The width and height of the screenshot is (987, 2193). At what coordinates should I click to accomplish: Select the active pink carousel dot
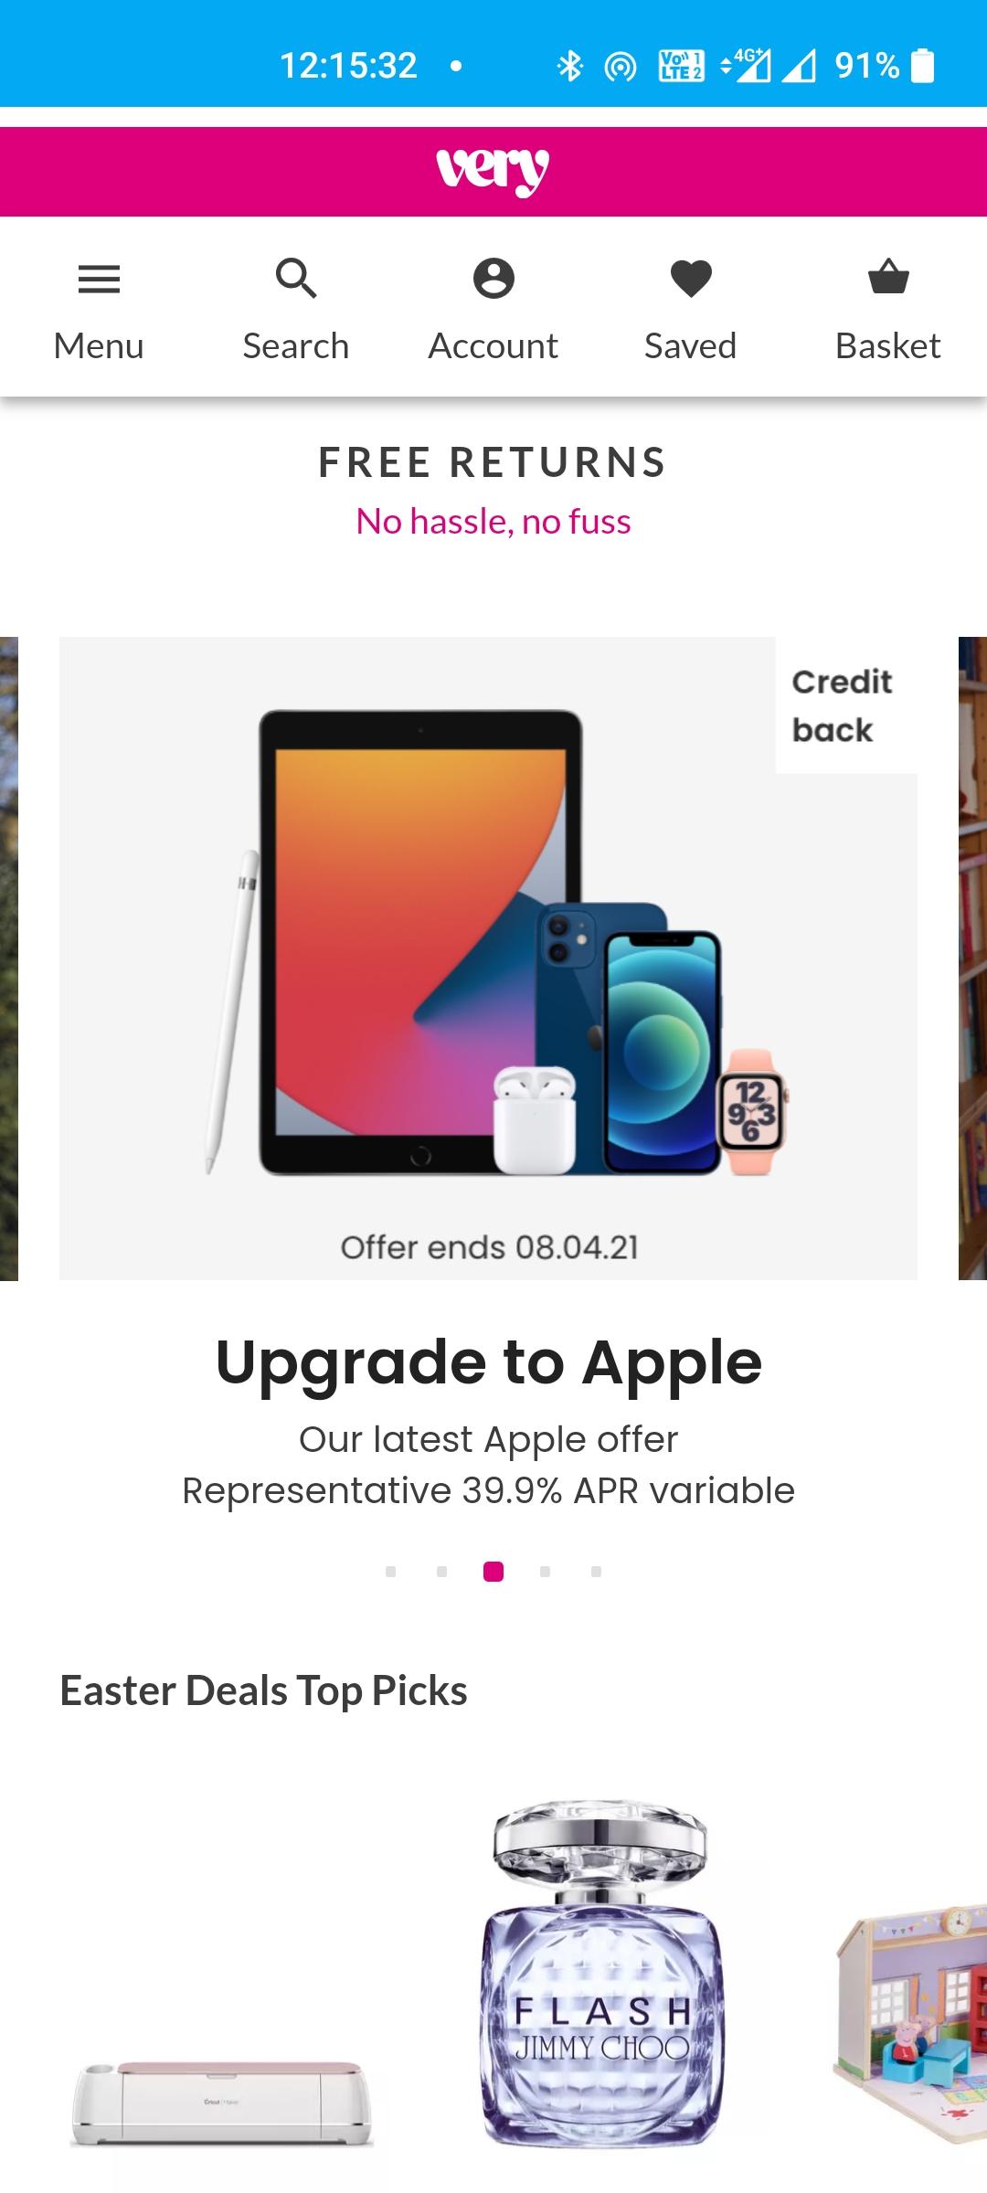pyautogui.click(x=493, y=1572)
